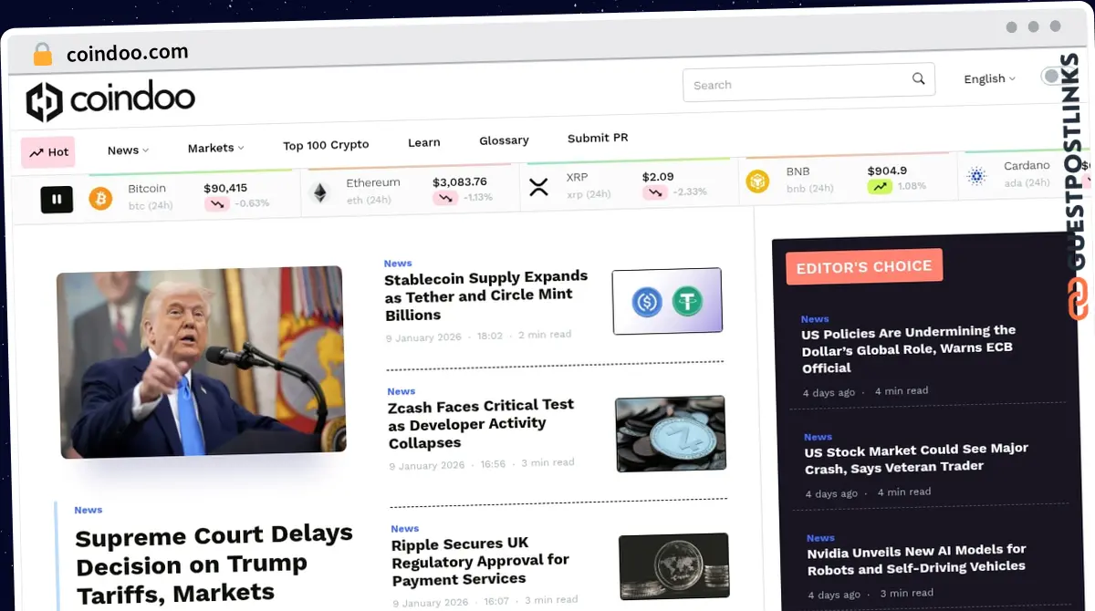
Task: Toggle the dark mode switch
Action: coord(1054,77)
